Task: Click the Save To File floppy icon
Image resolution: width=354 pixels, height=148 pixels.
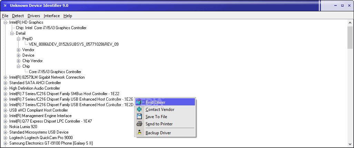Action: pyautogui.click(x=139, y=116)
